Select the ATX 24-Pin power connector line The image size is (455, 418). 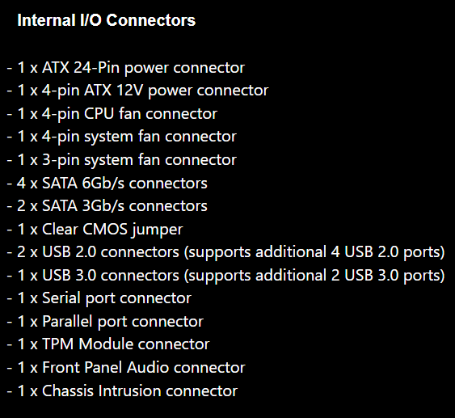(x=125, y=68)
